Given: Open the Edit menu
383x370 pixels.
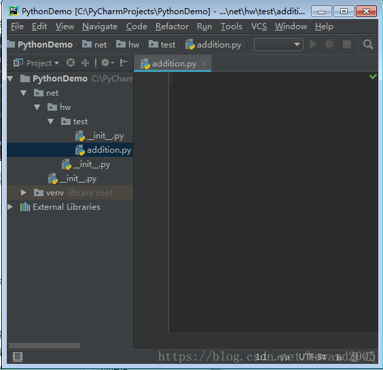Looking at the screenshot, I should click(x=39, y=26).
